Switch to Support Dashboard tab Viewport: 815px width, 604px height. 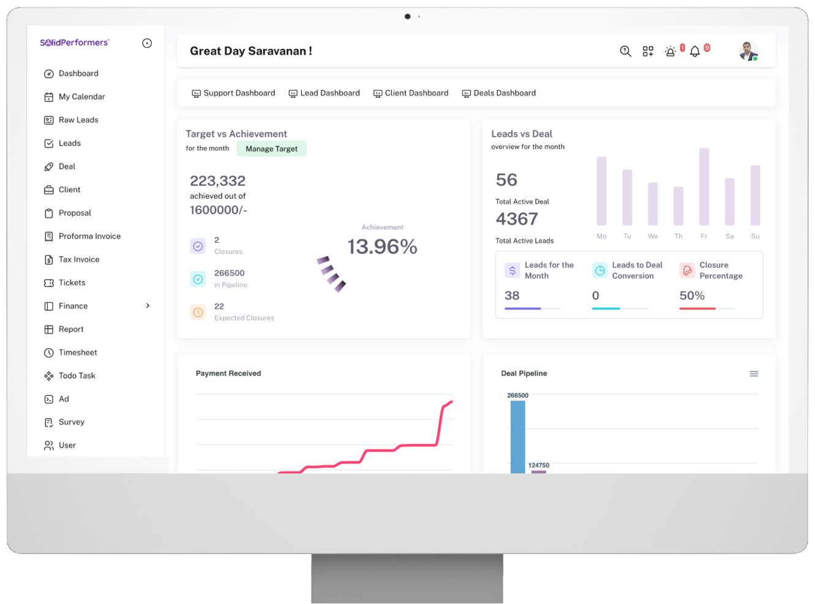point(233,93)
